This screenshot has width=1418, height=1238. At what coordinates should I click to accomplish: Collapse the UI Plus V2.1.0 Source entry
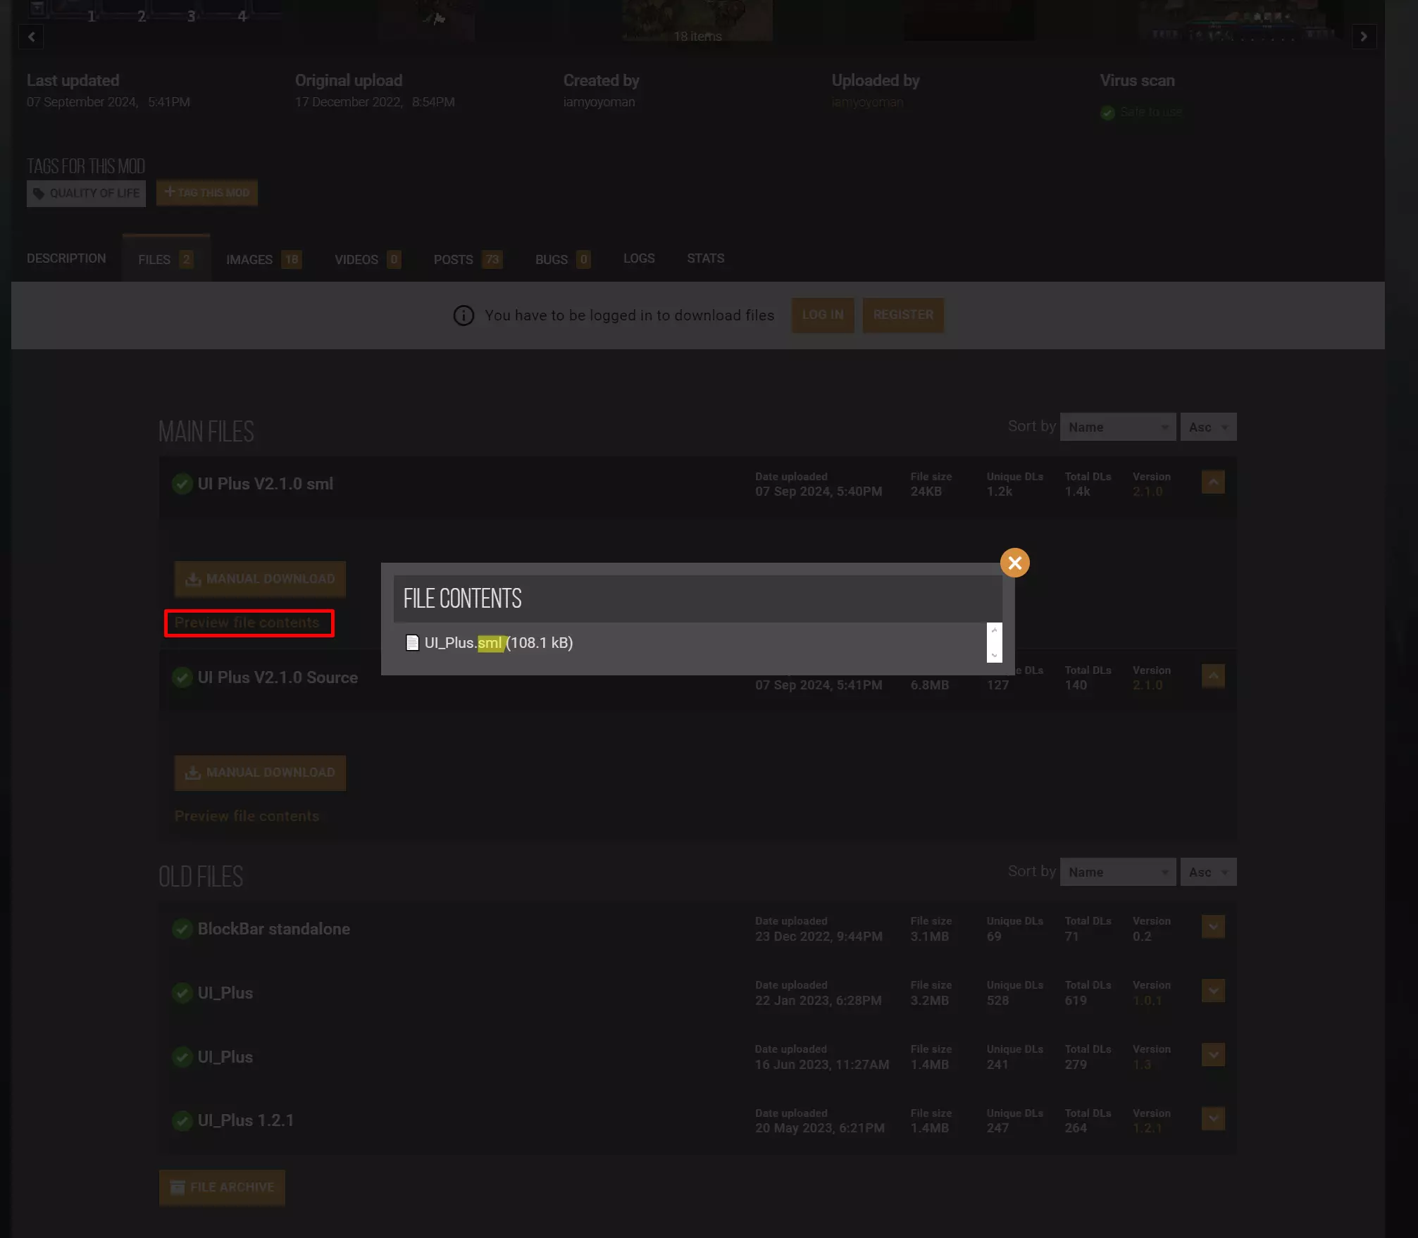tap(1212, 676)
